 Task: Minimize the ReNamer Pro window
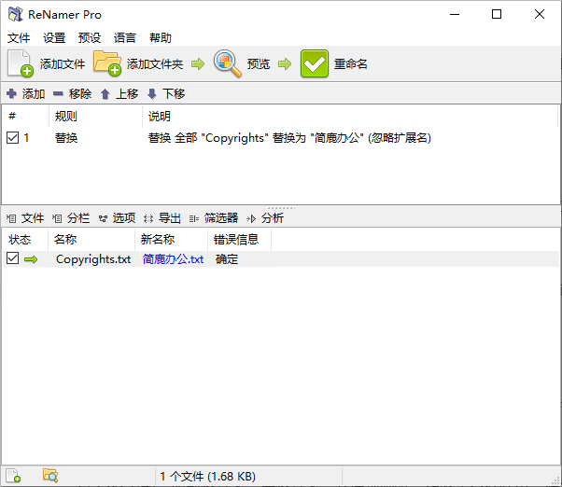point(455,14)
